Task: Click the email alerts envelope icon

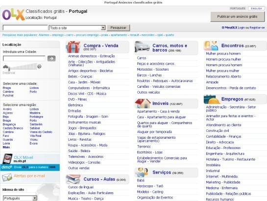Action: (x=7, y=177)
